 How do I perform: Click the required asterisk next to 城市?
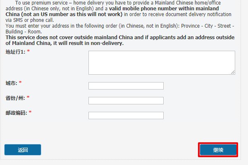[x=20, y=83]
